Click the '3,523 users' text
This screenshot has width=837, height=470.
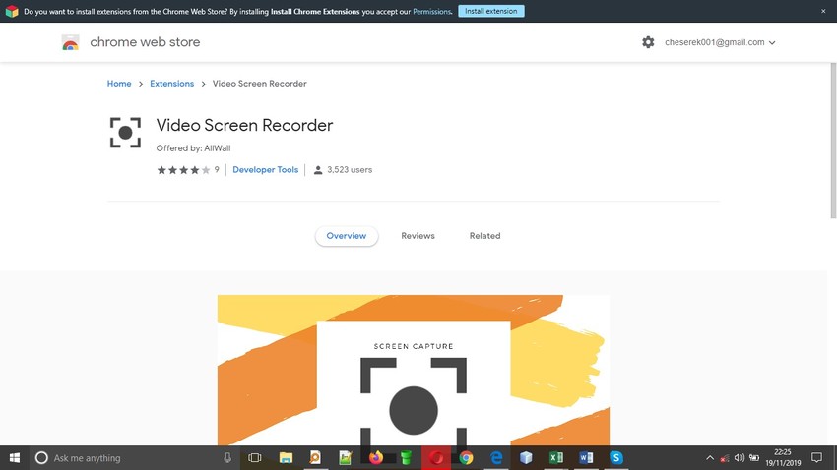coord(350,170)
